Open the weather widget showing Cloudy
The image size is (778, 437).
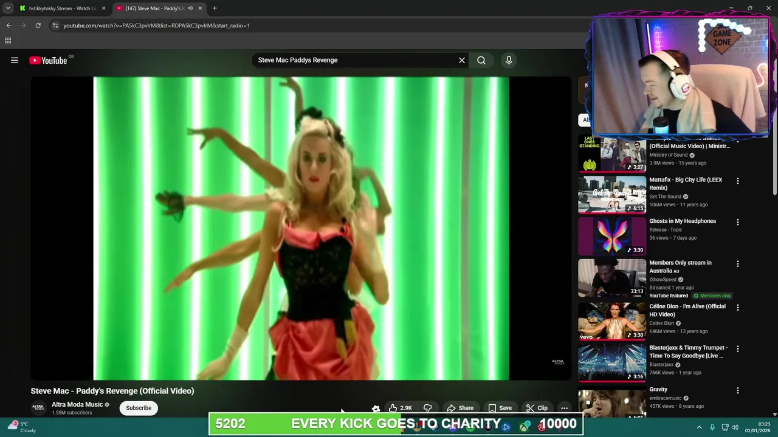click(21, 427)
